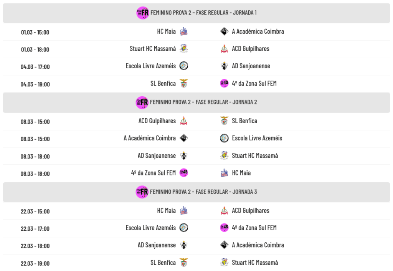Viewport: 393px width, 271px height.
Task: Select the 22.03 - 17:00 match date
Action: point(35,229)
